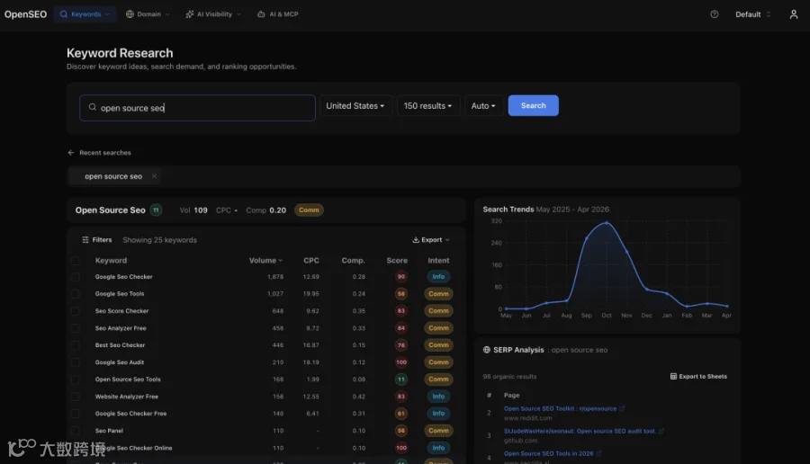Toggle the select-all checkbox in table header
Image resolution: width=810 pixels, height=464 pixels.
tap(76, 261)
